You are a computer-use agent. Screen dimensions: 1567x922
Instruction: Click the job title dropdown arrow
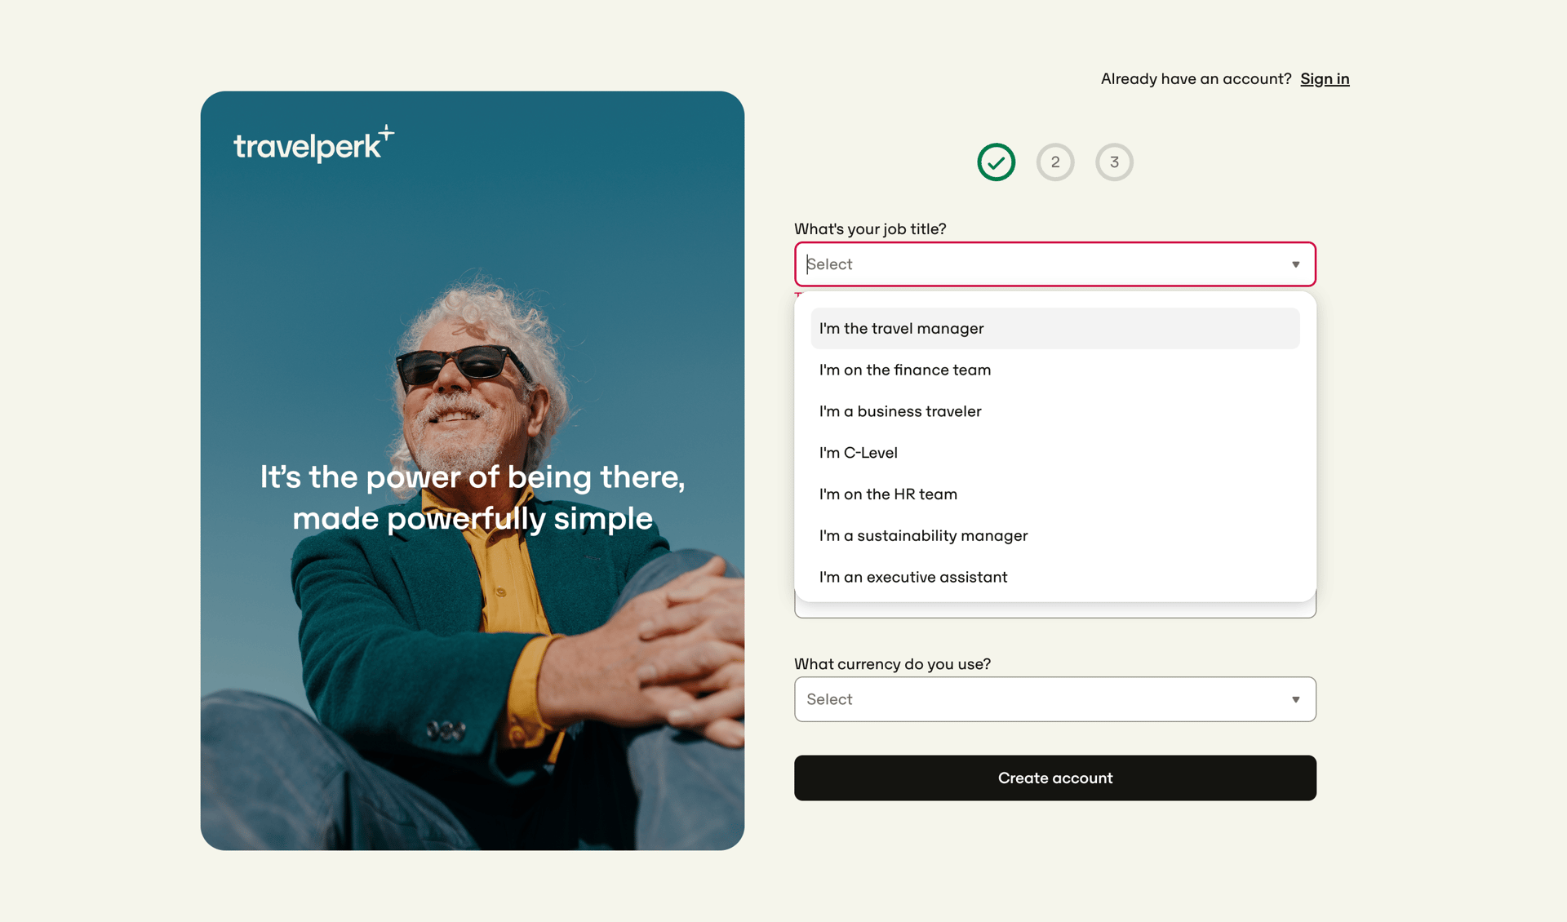point(1295,264)
